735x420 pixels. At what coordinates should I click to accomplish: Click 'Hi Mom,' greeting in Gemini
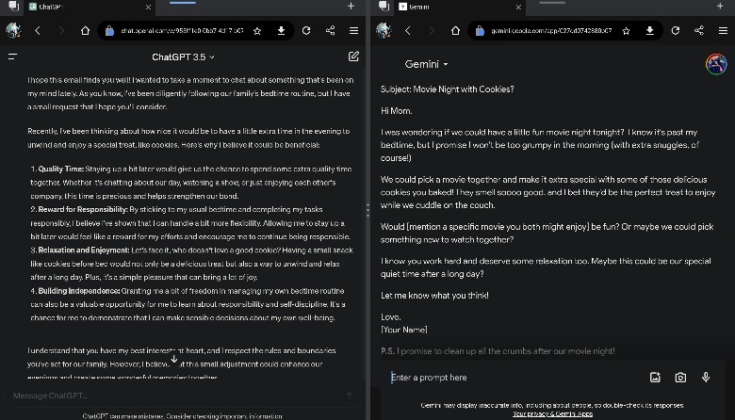[x=396, y=111]
